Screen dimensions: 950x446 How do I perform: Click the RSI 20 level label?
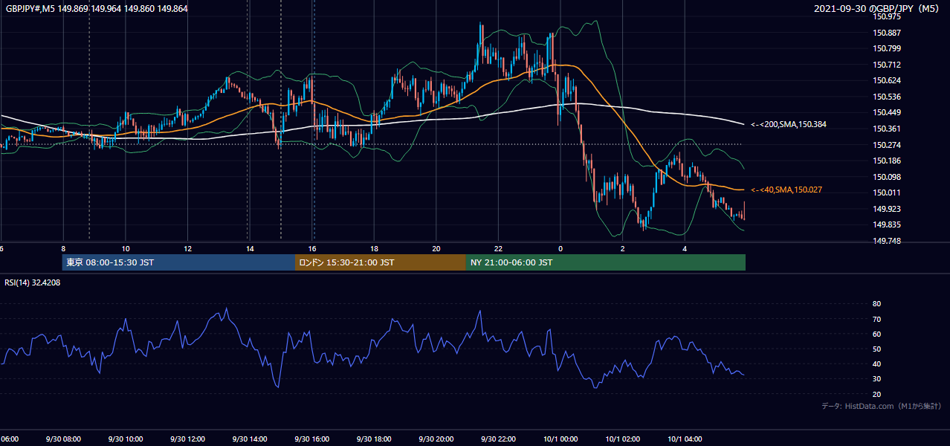(x=876, y=394)
